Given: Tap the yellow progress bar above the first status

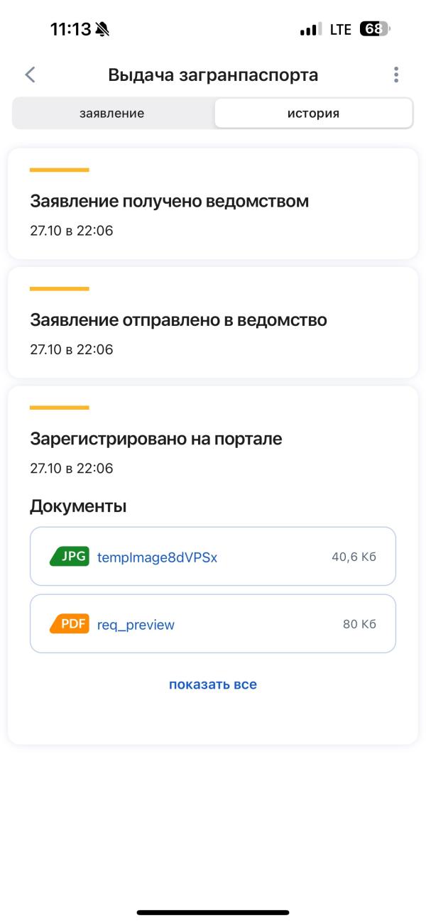Looking at the screenshot, I should 59,170.
